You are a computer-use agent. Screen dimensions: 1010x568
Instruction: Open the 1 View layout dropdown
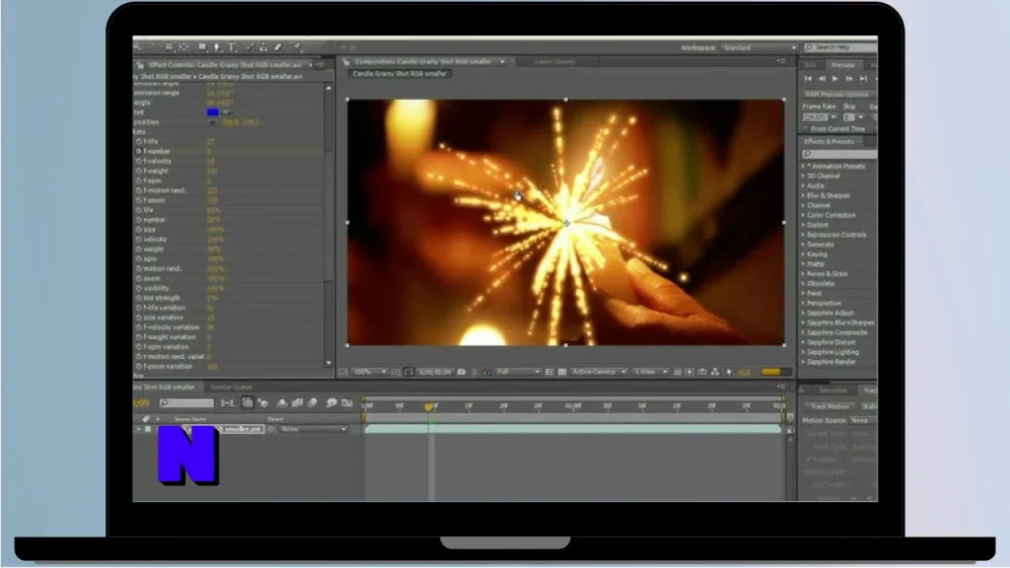pyautogui.click(x=651, y=372)
